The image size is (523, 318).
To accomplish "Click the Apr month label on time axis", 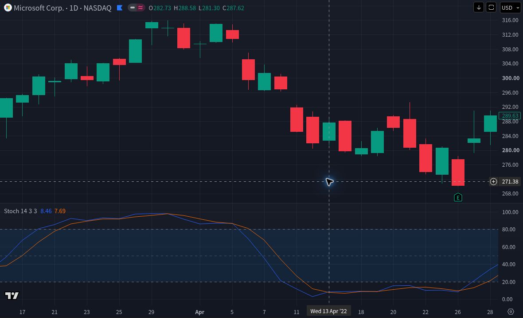I will [x=199, y=312].
